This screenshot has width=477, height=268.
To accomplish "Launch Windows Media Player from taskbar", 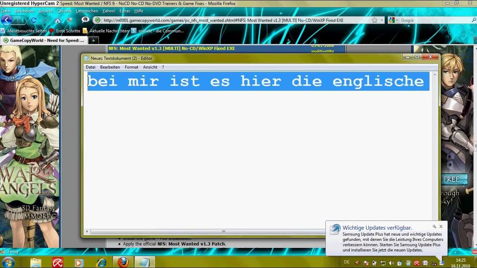I will pyautogui.click(x=78, y=263).
